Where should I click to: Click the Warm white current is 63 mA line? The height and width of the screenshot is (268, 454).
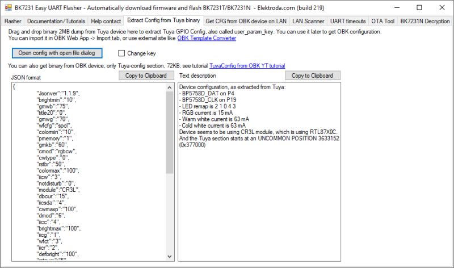tap(215, 119)
